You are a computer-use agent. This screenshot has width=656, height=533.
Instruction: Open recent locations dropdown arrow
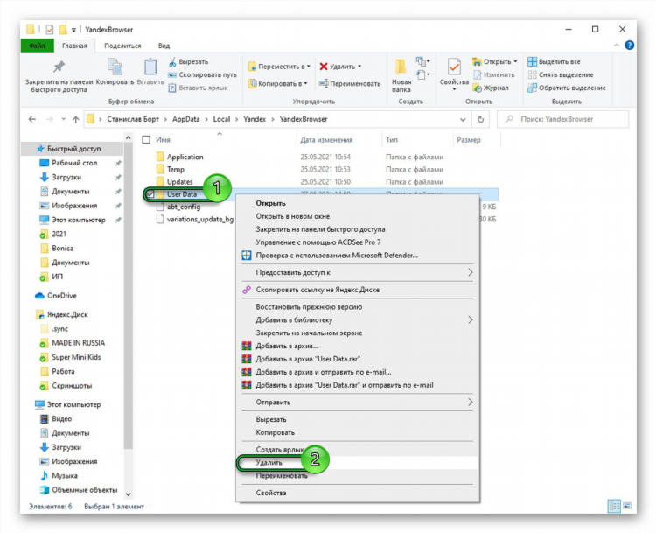[63, 119]
